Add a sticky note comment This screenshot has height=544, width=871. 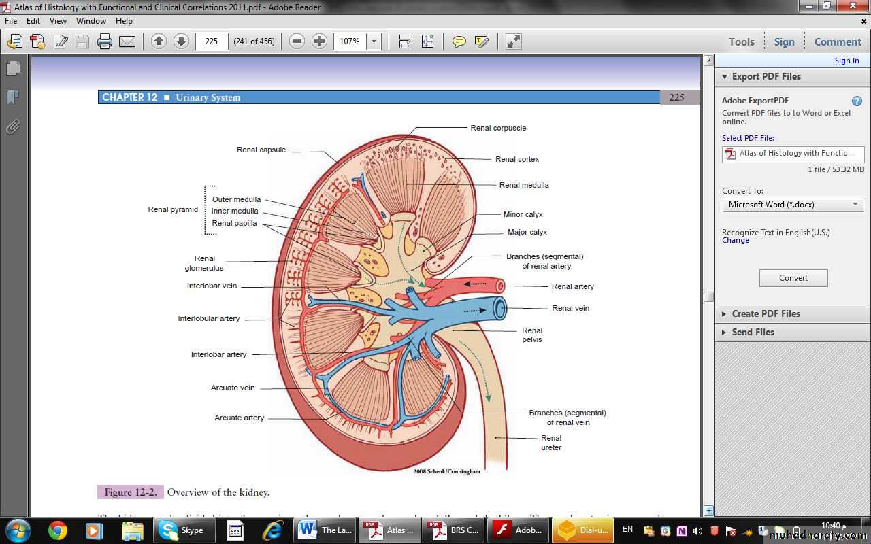pyautogui.click(x=459, y=41)
